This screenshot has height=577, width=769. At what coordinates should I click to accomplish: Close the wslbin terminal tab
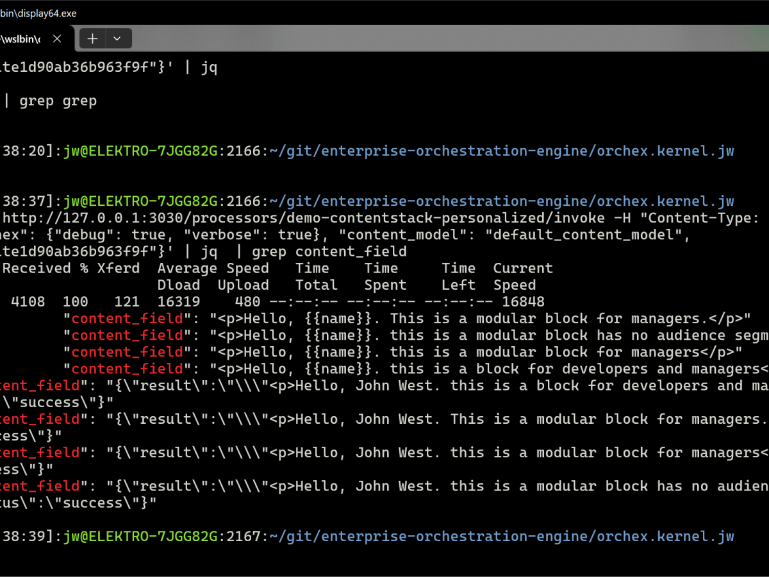coord(57,39)
